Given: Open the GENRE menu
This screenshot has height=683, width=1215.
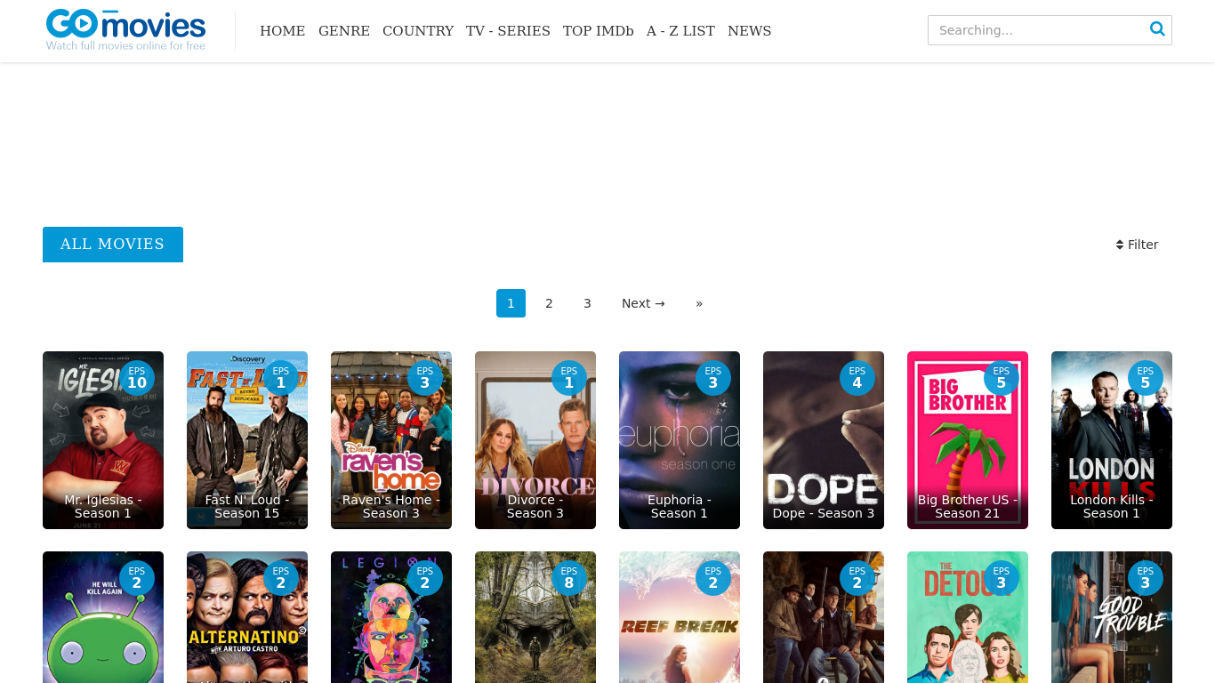Looking at the screenshot, I should point(344,31).
